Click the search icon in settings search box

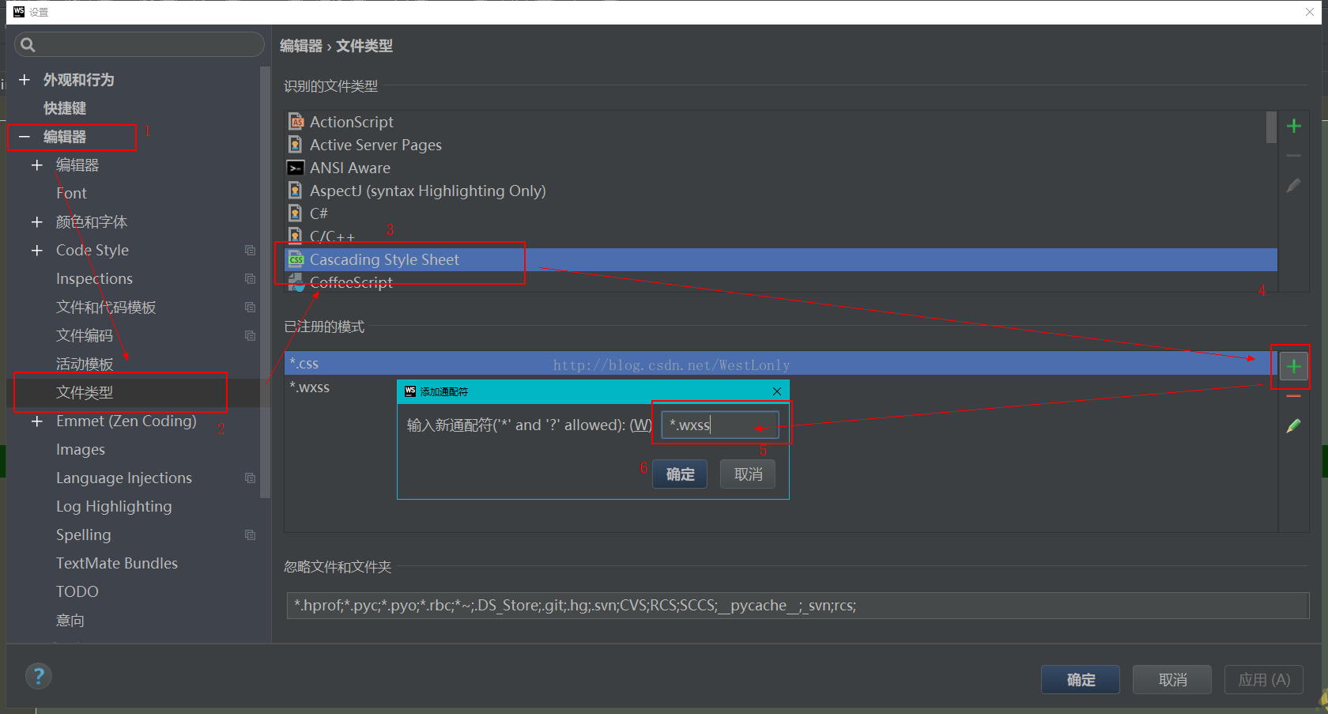click(x=28, y=45)
